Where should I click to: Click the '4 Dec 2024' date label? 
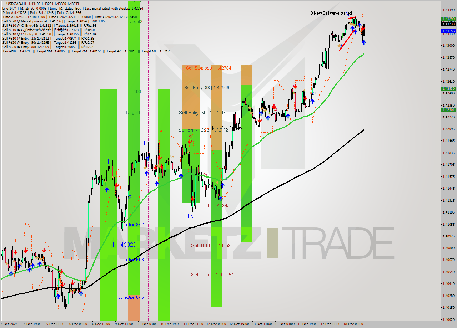9,324
